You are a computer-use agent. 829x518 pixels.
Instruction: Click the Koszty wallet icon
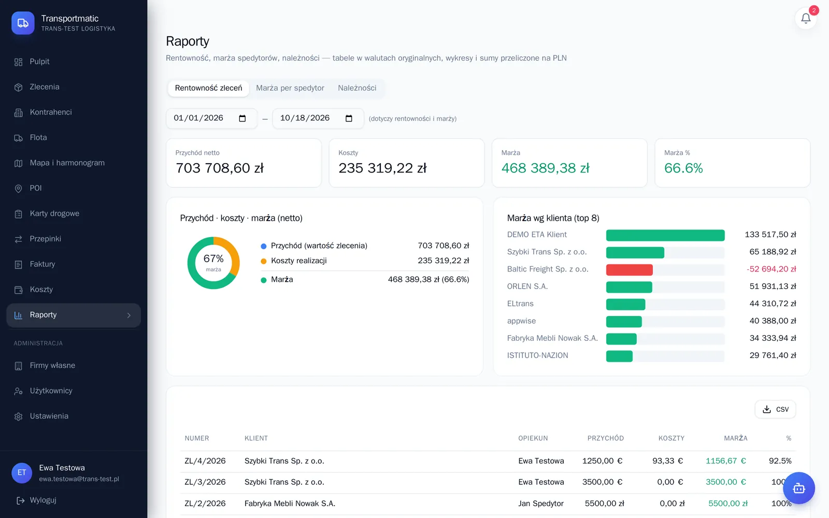click(x=19, y=290)
